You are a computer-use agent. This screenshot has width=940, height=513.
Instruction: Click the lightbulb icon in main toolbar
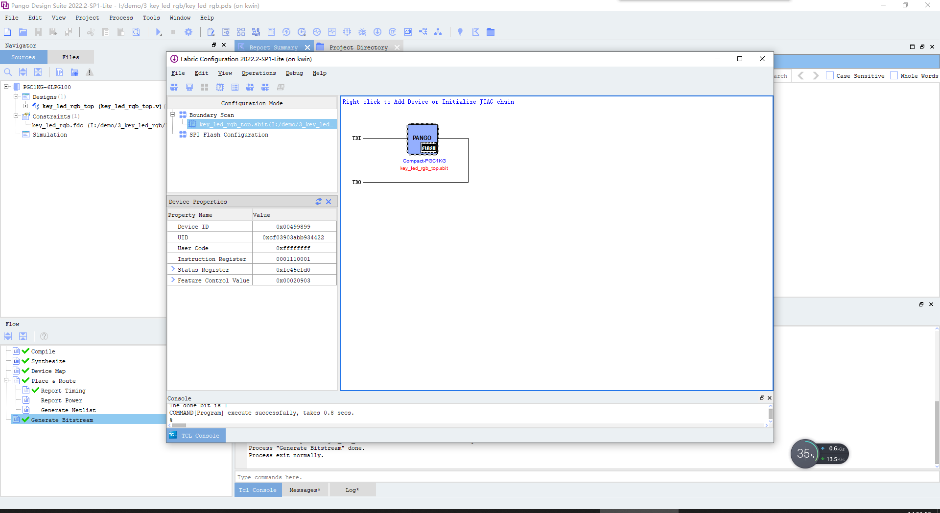[460, 32]
